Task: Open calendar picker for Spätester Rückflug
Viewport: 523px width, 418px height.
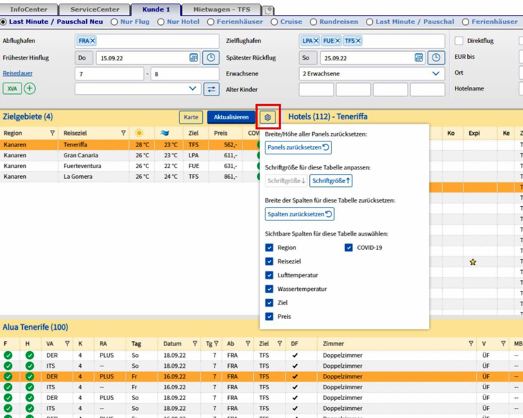Action: [419, 57]
